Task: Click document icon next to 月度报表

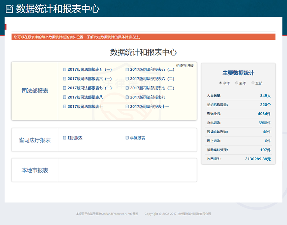Action: pos(64,138)
